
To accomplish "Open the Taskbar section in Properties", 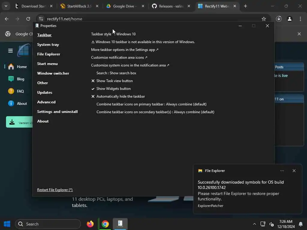I will [x=44, y=35].
